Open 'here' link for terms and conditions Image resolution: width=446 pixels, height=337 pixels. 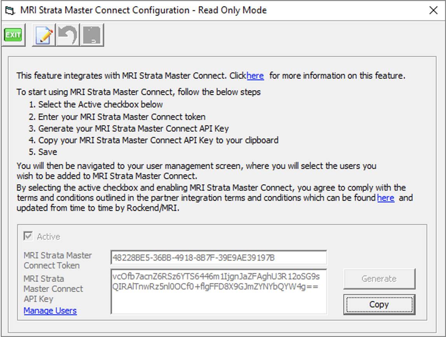tap(386, 198)
